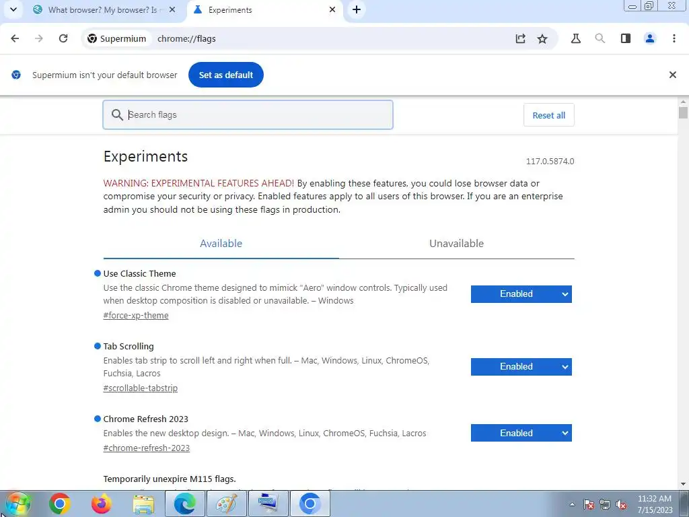Screen dimensions: 689x517
Task: Click the forward navigation arrow
Action: (x=39, y=38)
